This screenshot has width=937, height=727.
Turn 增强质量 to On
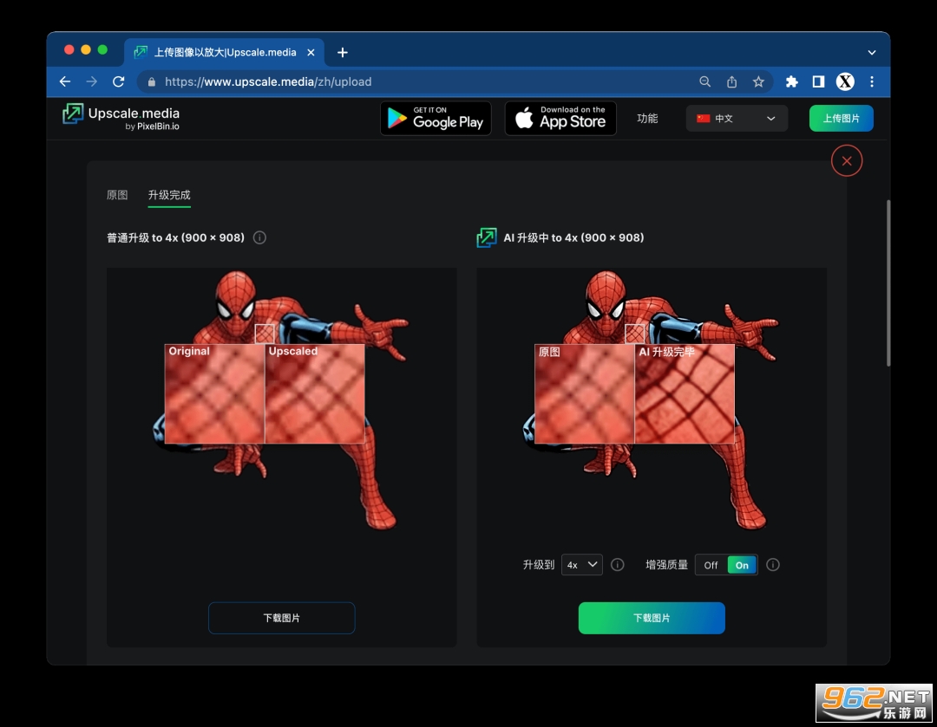tap(742, 565)
